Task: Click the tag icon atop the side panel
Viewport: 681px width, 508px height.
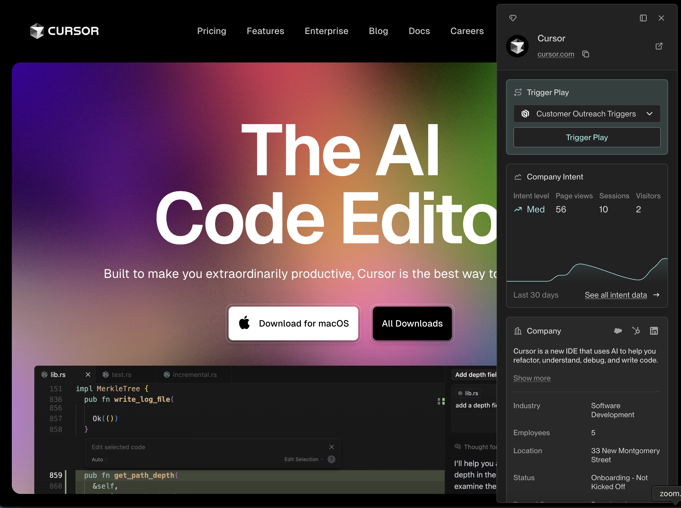Action: (x=513, y=18)
